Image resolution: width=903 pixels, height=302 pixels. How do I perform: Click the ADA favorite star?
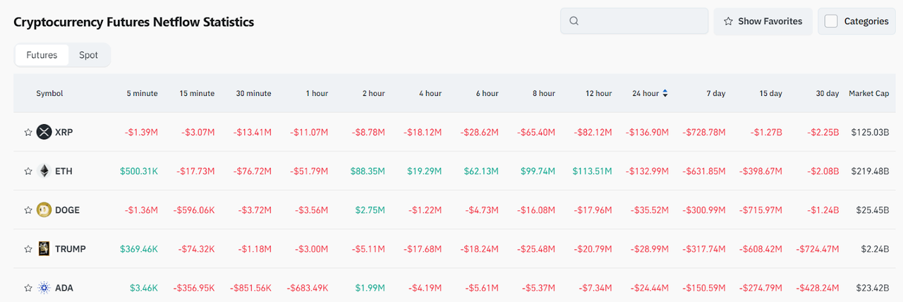tap(28, 288)
